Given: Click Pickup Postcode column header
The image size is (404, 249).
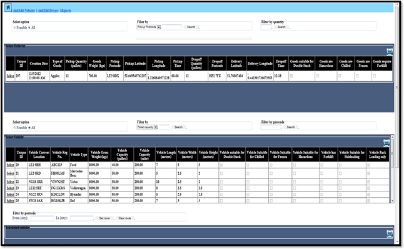Looking at the screenshot, I should 115,63.
